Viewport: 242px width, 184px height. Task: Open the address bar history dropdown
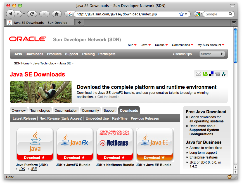(186, 14)
